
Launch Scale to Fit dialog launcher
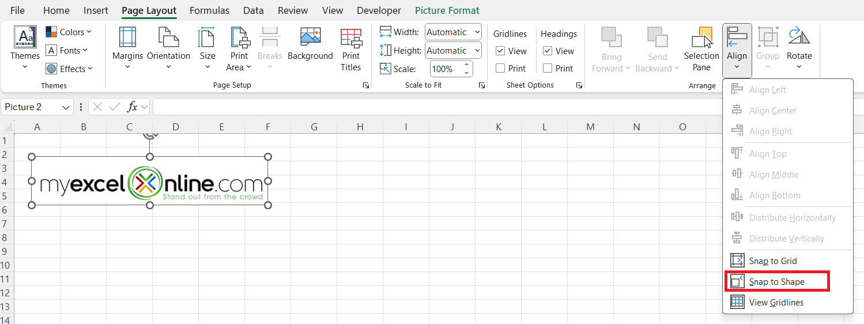tap(482, 85)
